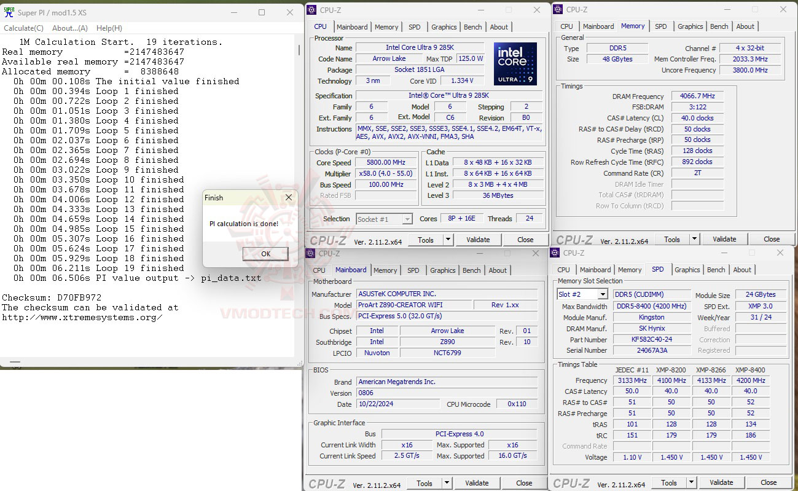This screenshot has height=491, width=798.
Task: Click the Close button in the Processor CPU-Z window
Action: [525, 240]
